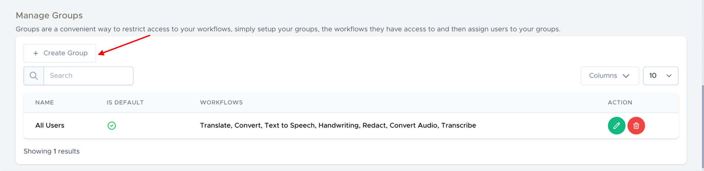Click the WORKFLOWS column header
This screenshot has height=171, width=704.
coord(221,102)
